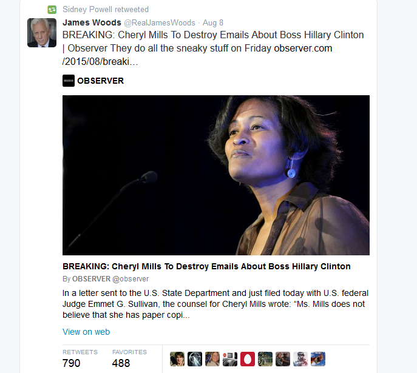This screenshot has height=373, width=417.
Task: Open the camera gear avatar
Action: coord(230,359)
